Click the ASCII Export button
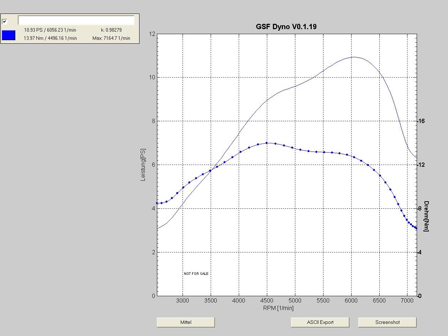 [320, 322]
